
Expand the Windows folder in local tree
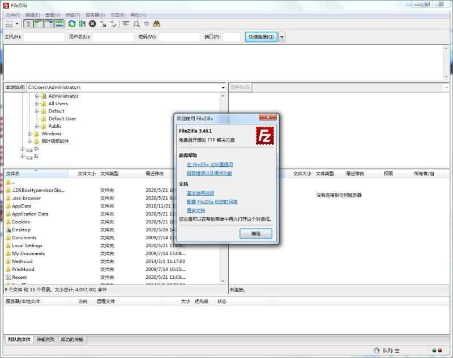30,133
